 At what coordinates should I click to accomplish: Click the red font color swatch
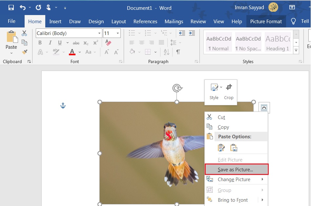72,52
